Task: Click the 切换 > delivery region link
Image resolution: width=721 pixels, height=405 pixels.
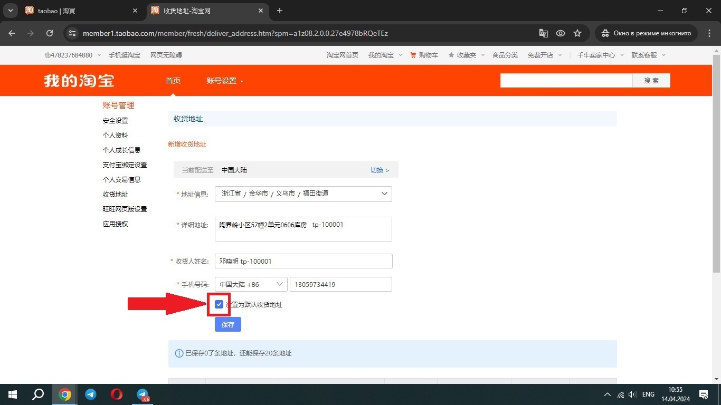Action: click(x=380, y=170)
